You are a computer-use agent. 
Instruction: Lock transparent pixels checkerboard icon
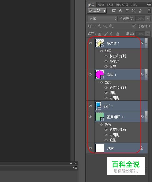click(100, 34)
